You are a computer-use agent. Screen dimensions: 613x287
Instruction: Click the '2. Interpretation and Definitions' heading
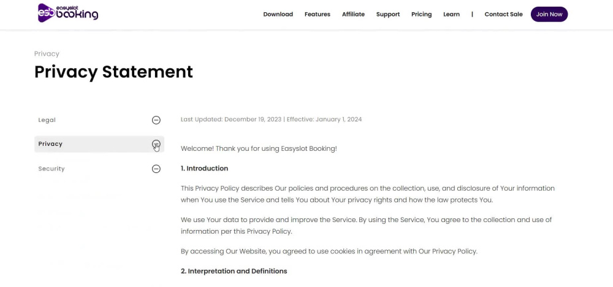coord(234,271)
